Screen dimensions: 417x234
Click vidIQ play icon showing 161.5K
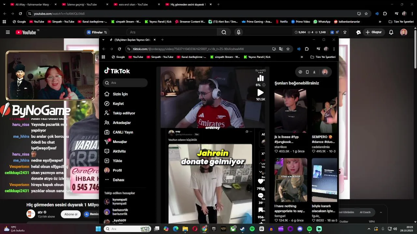click(x=261, y=93)
